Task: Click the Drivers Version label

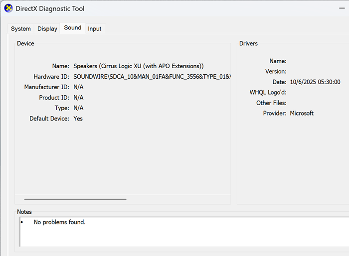Action: [x=276, y=71]
